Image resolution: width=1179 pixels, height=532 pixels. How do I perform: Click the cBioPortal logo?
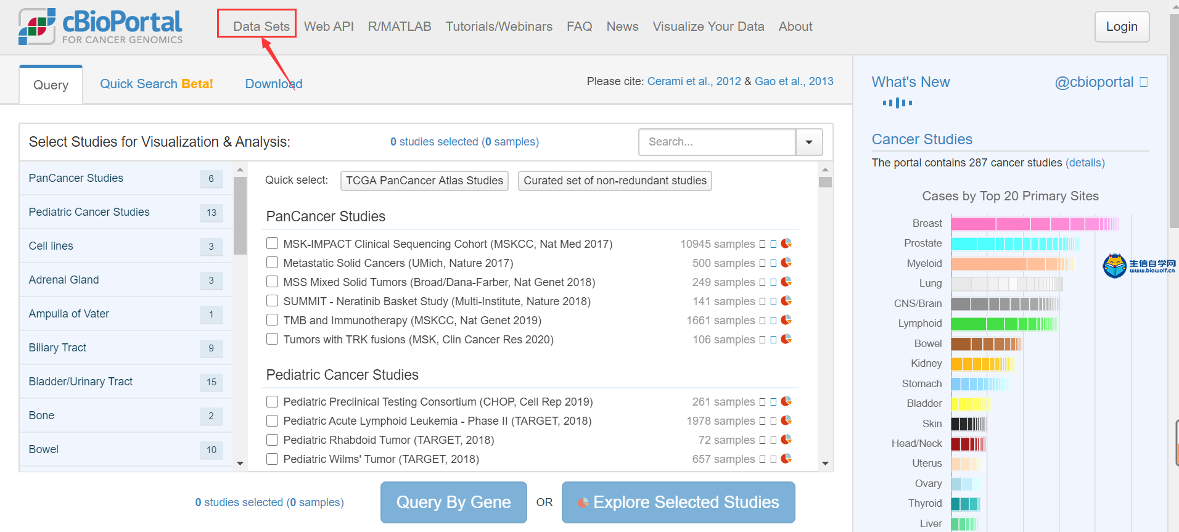(x=101, y=27)
